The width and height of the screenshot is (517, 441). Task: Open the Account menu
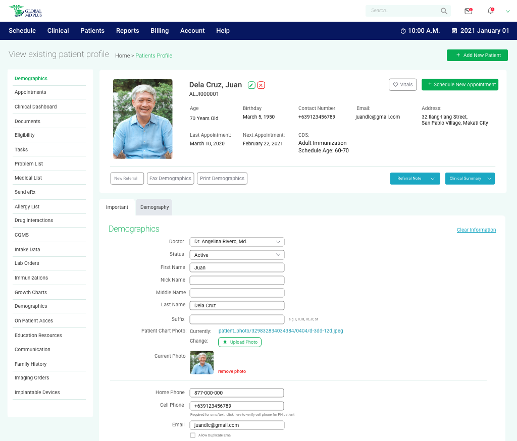click(192, 31)
